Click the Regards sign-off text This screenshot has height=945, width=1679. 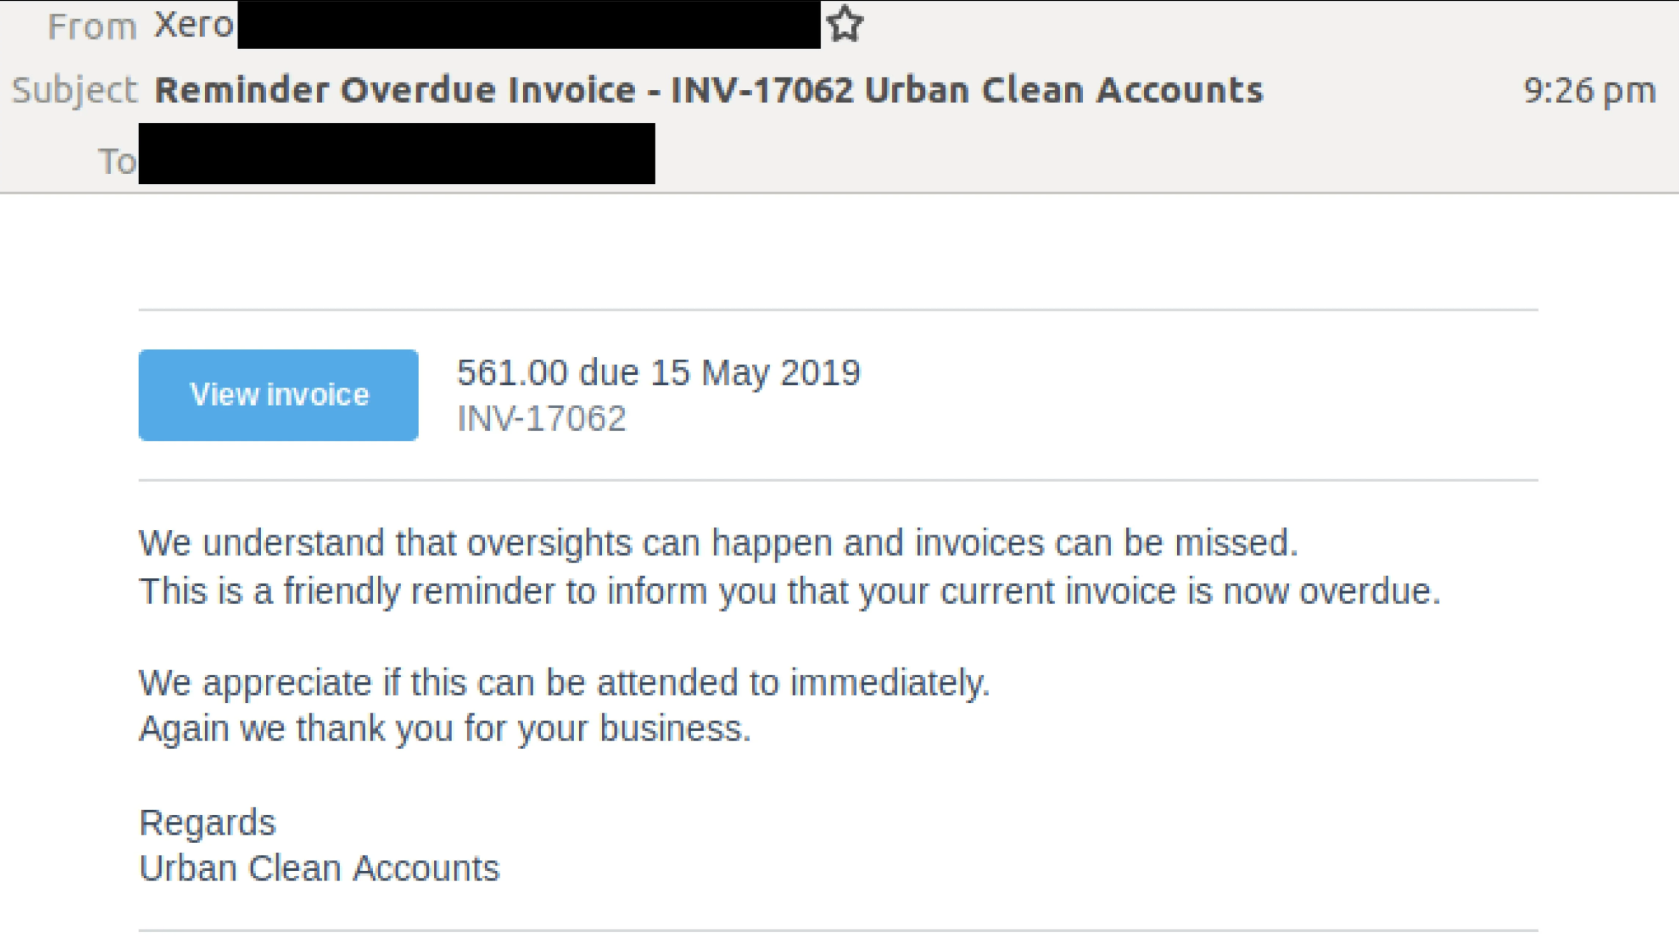pyautogui.click(x=208, y=822)
